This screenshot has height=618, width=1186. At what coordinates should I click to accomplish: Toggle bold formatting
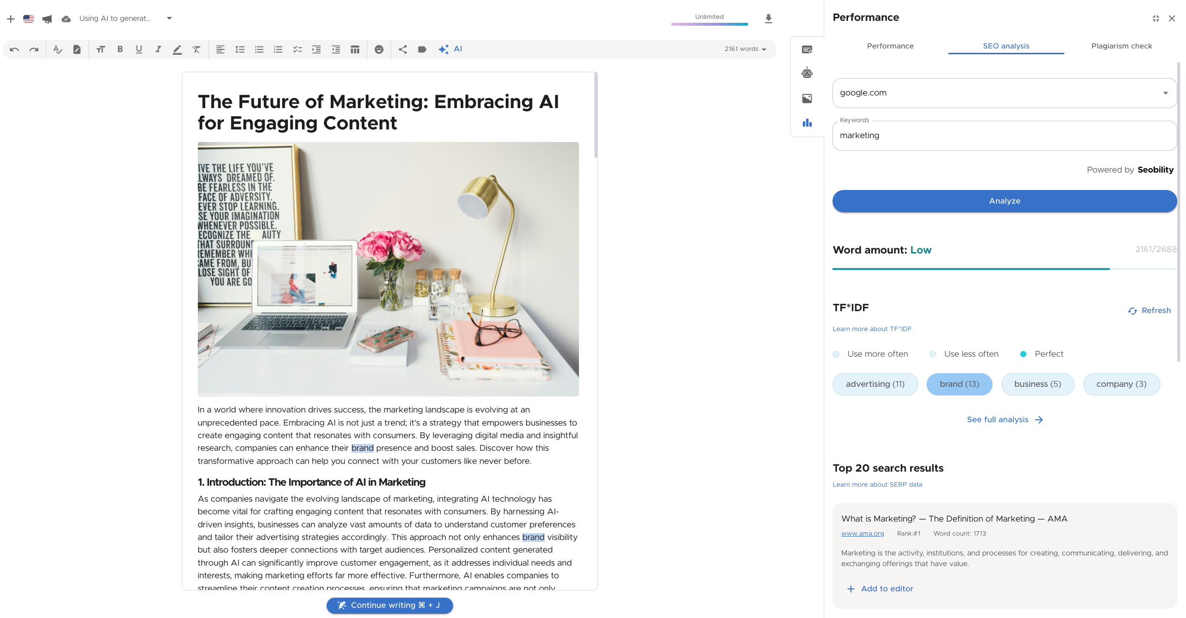(x=120, y=49)
